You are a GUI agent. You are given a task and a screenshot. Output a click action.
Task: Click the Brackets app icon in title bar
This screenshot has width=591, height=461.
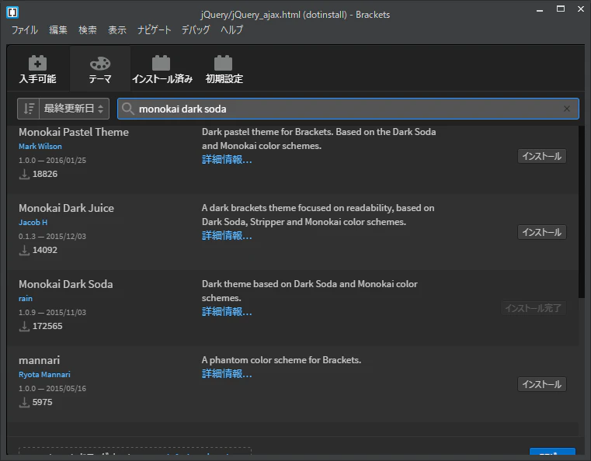click(x=12, y=12)
